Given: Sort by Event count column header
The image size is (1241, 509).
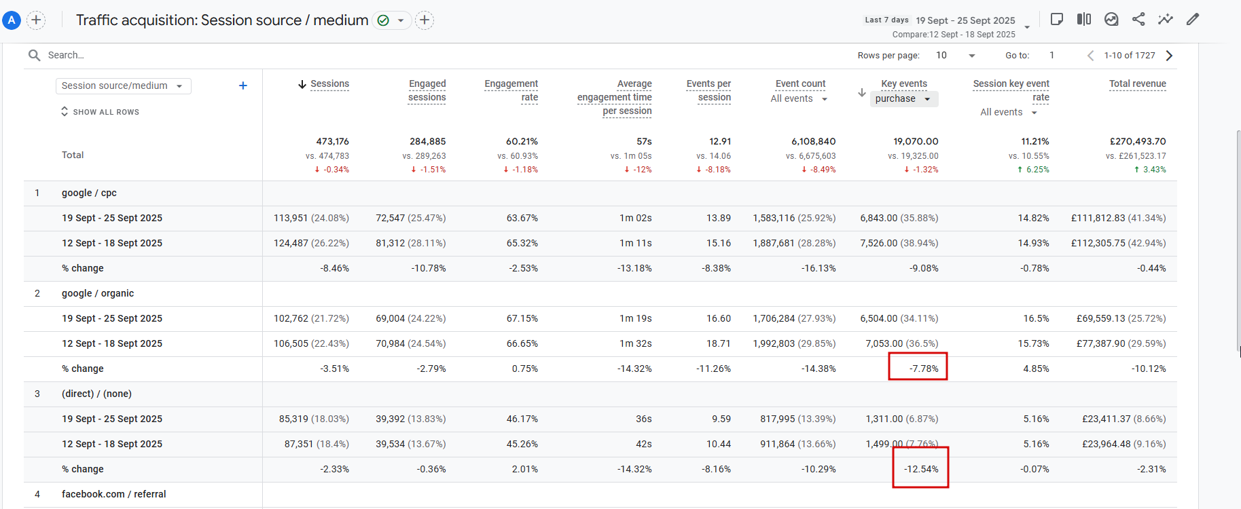Looking at the screenshot, I should coord(801,83).
